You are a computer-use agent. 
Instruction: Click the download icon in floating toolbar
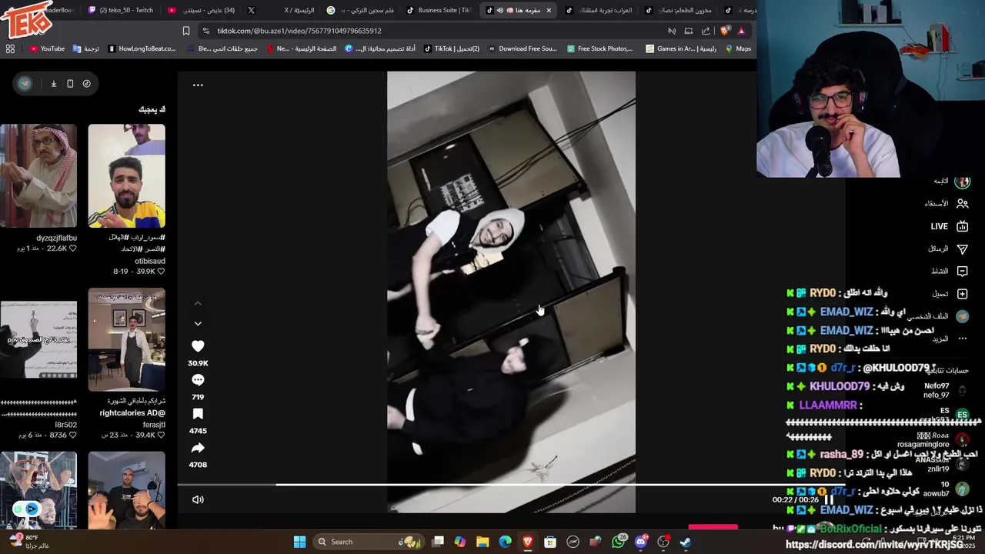[54, 83]
